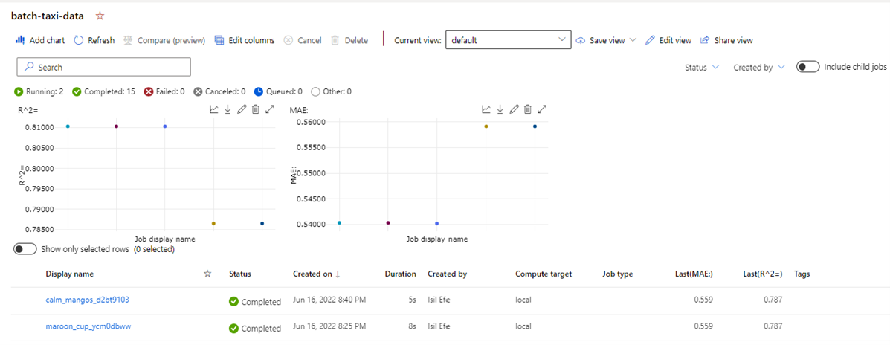
Task: Click the Search input field
Action: [104, 67]
